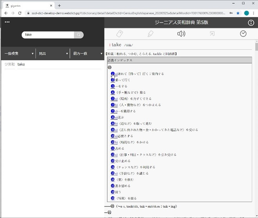
Task: Open the 見出 search-target dropdown
Action: click(x=53, y=54)
